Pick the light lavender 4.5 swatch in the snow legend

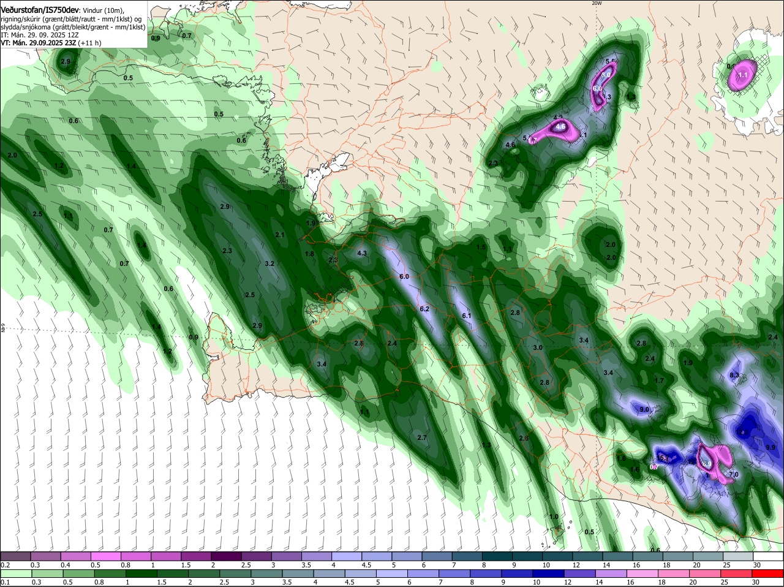[x=377, y=556]
